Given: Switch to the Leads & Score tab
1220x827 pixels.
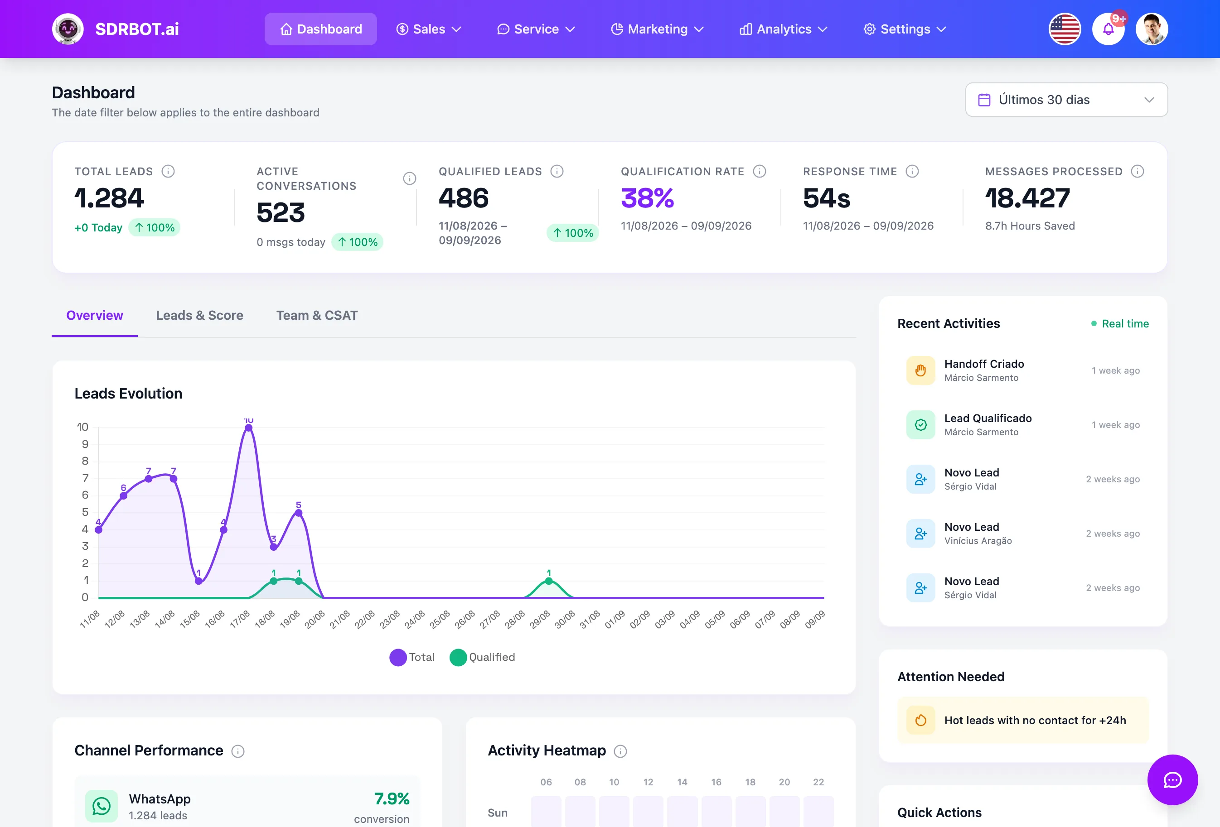Looking at the screenshot, I should [199, 315].
